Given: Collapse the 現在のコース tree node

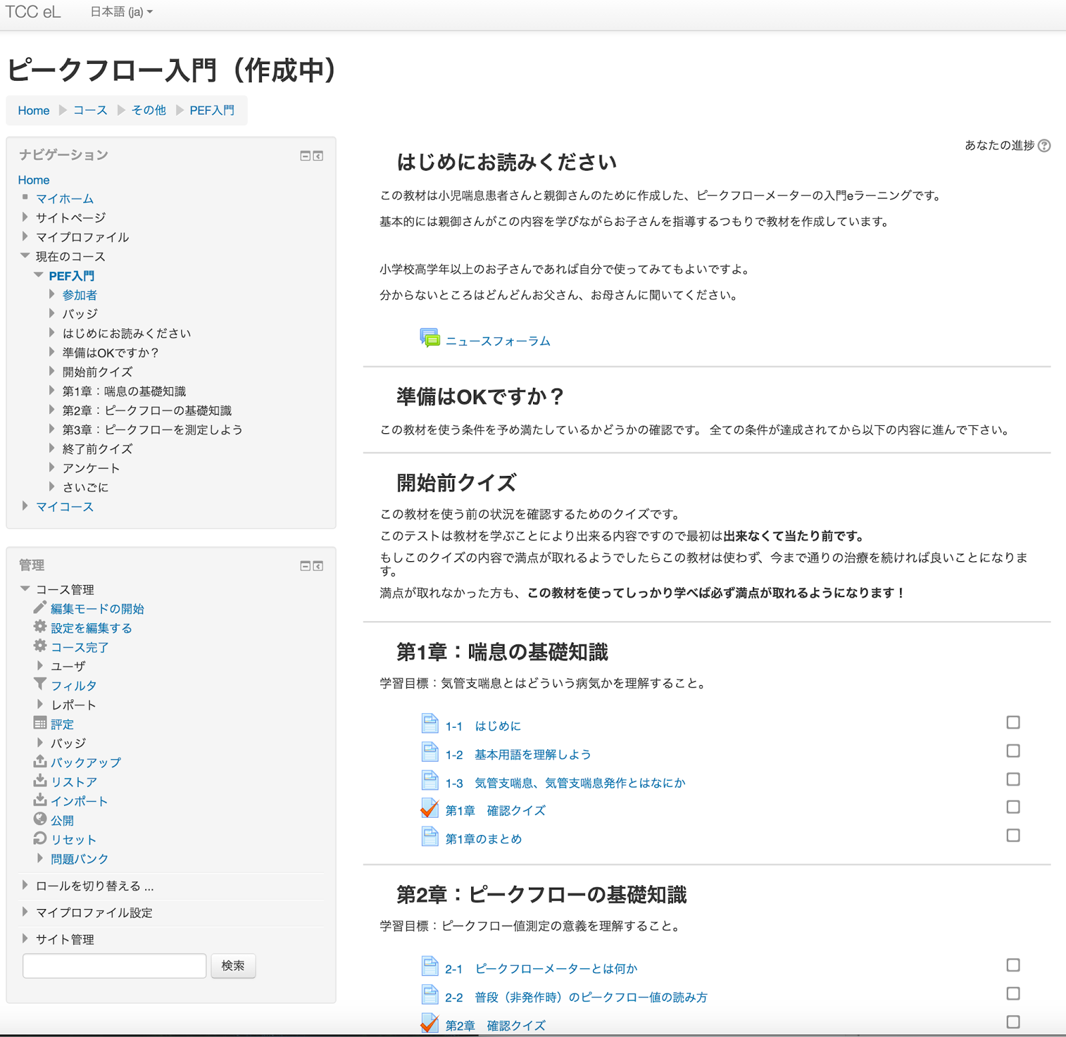Looking at the screenshot, I should (25, 255).
